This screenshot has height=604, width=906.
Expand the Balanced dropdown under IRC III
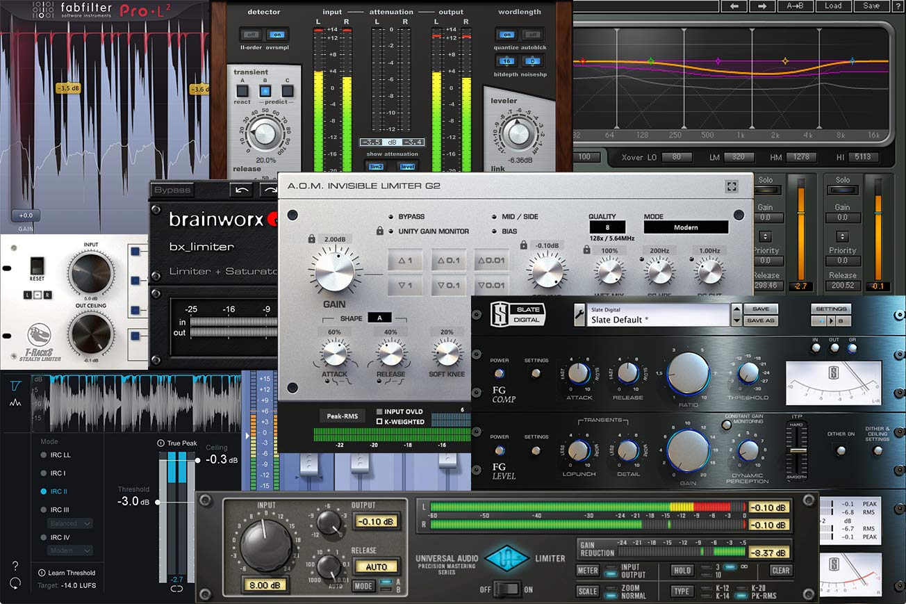[70, 523]
